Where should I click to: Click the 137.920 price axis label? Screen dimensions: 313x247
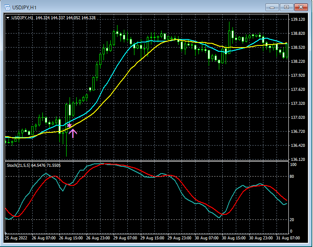298,75
